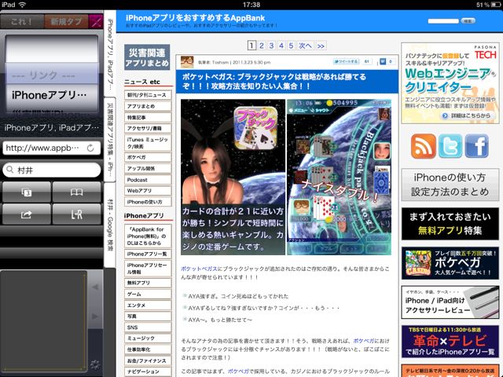Viewport: 503px width, 377px height.
Task: Tap the 51% battery indicator
Action: coord(489,5)
